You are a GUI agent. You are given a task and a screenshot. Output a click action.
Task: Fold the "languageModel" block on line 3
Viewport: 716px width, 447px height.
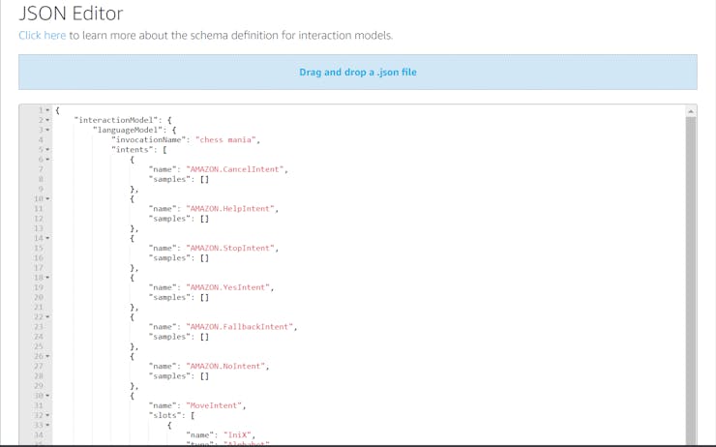pos(47,130)
